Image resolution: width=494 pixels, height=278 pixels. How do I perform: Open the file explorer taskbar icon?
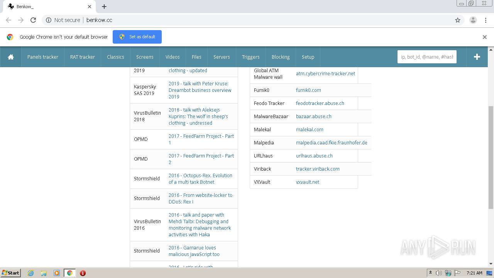(44, 273)
